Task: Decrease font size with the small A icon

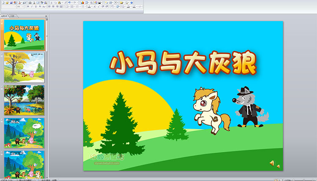Action: 98,7
